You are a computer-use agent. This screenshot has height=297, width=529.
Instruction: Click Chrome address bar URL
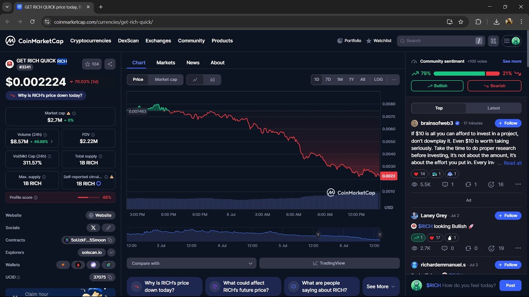[x=103, y=22]
